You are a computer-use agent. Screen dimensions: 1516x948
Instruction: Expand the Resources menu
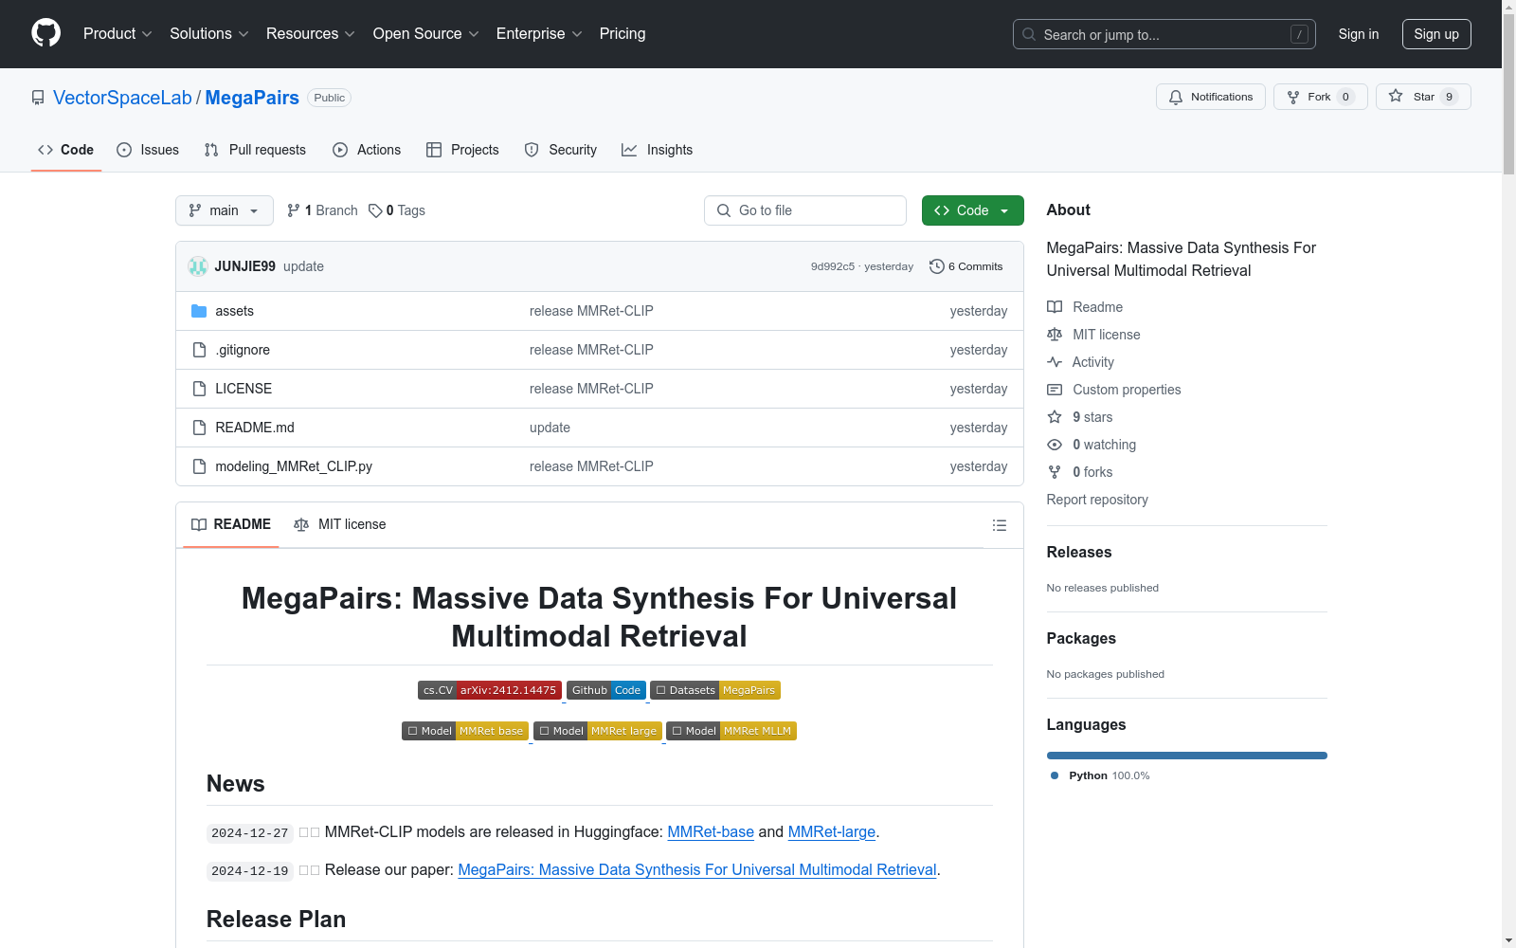pyautogui.click(x=311, y=34)
